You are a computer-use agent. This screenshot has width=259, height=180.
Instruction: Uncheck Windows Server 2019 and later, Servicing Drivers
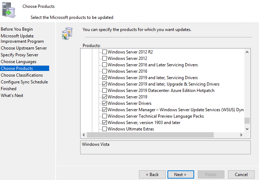click(104, 78)
